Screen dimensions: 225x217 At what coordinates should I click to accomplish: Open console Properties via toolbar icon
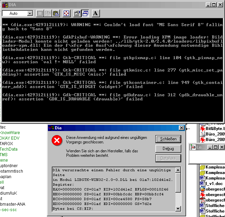pos(77,13)
